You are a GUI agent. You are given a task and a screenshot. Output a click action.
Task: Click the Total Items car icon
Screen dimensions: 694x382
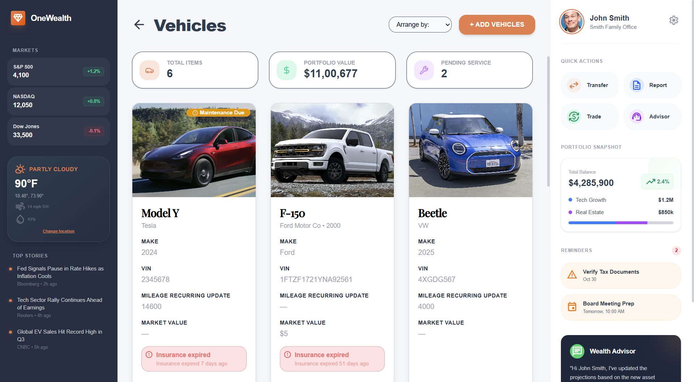149,70
